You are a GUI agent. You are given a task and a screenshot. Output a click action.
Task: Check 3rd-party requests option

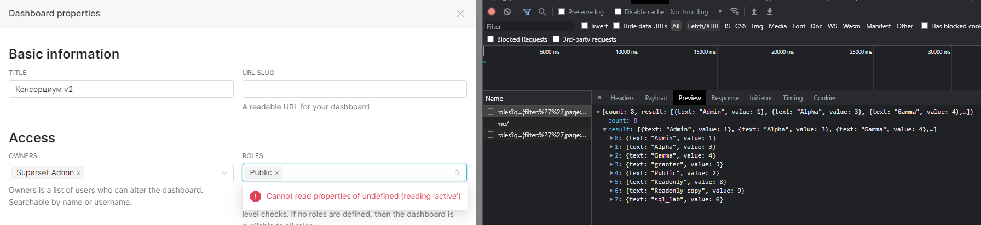tap(556, 39)
